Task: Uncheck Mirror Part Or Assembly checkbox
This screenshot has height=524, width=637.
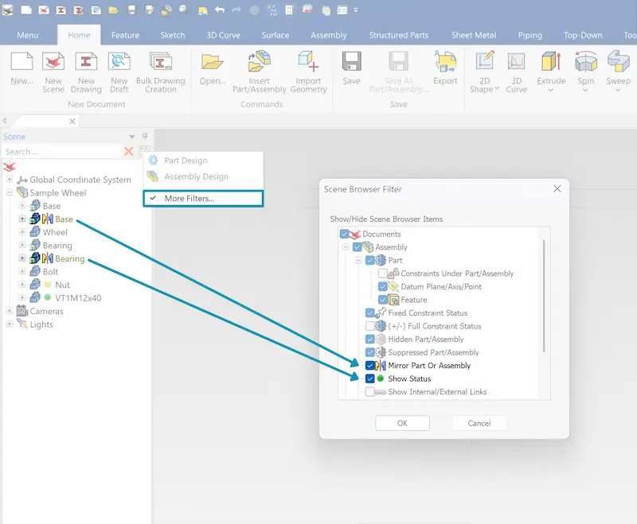Action: tap(369, 366)
